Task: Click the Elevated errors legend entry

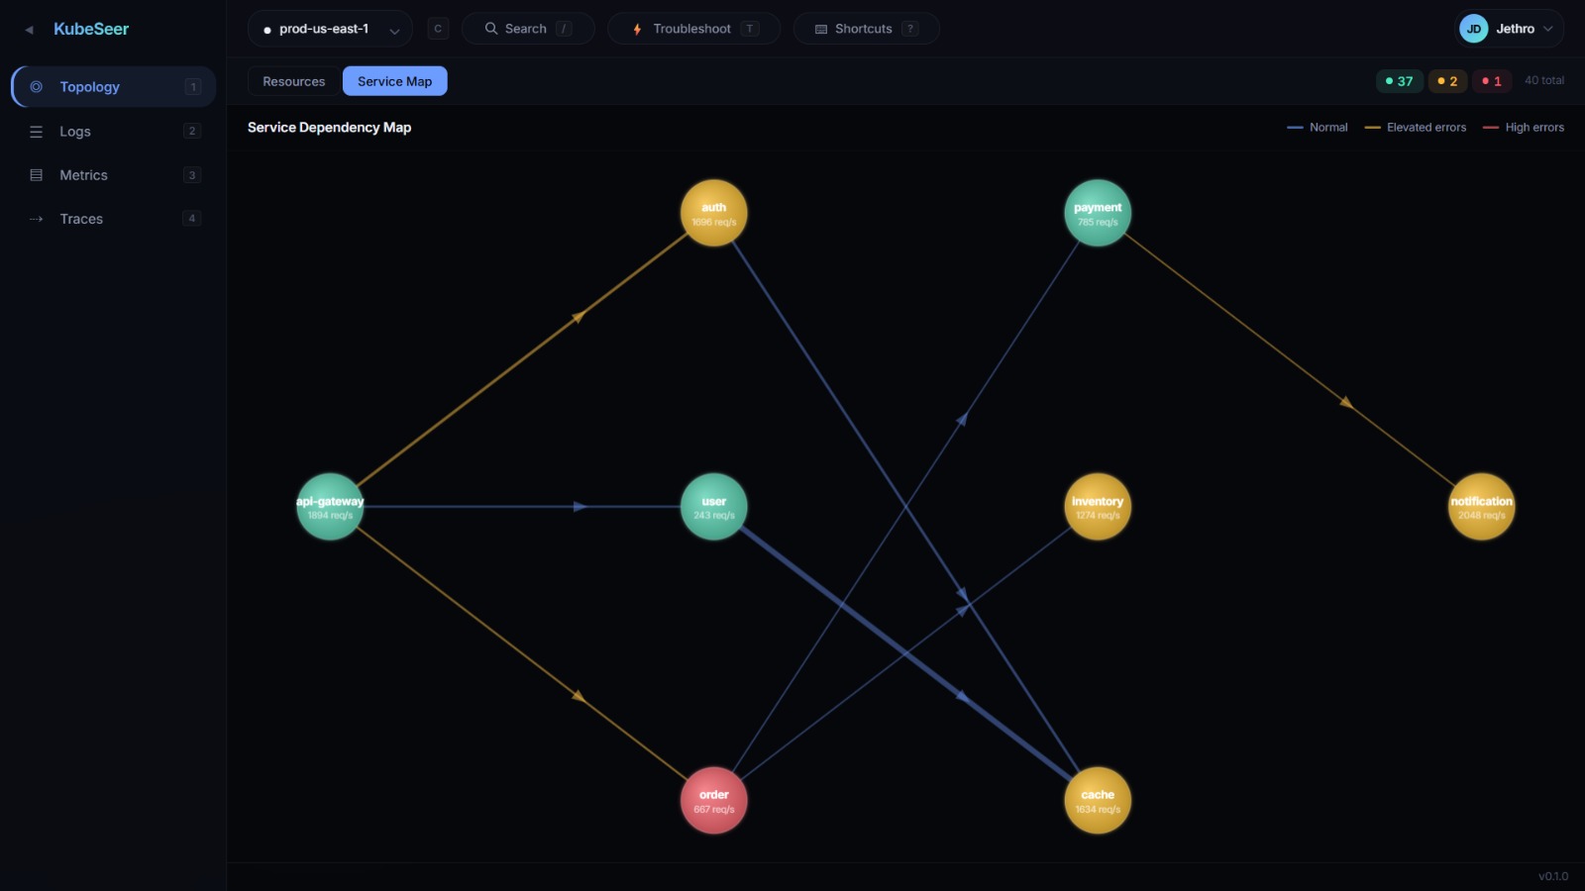Action: 1415,128
